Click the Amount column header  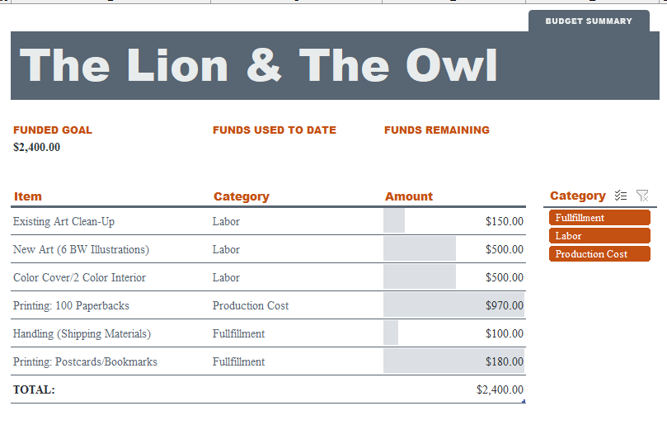click(x=408, y=196)
